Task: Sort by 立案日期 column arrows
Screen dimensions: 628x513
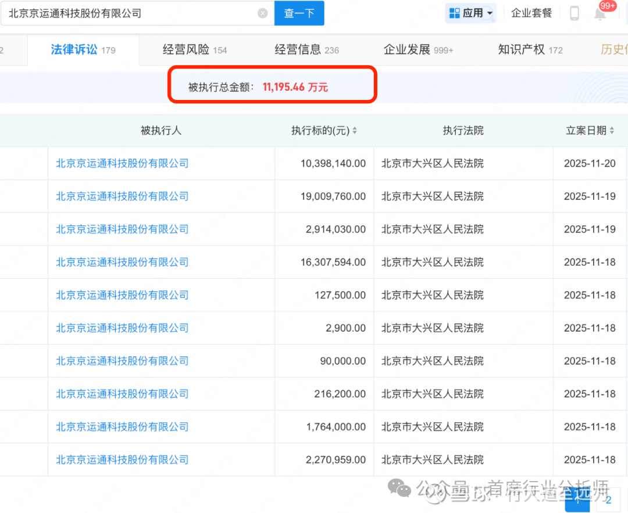Action: (612, 131)
